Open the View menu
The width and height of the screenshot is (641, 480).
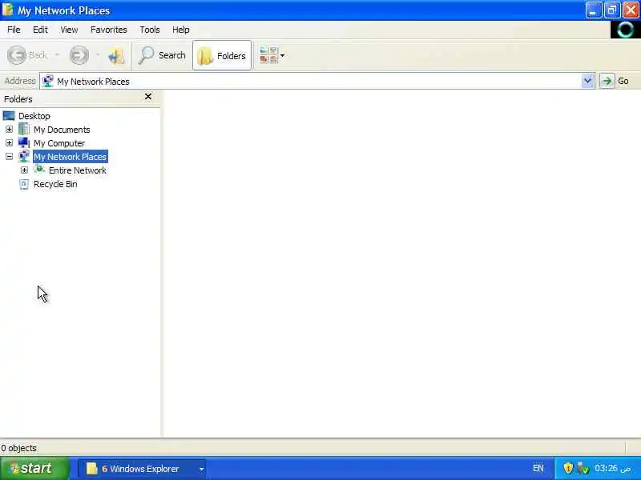click(x=69, y=30)
